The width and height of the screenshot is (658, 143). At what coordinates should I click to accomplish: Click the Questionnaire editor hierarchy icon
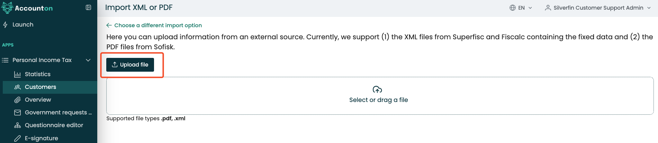coord(17,125)
